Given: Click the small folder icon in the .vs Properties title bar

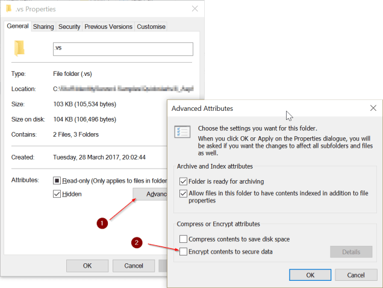Looking at the screenshot, I should tap(9, 8).
